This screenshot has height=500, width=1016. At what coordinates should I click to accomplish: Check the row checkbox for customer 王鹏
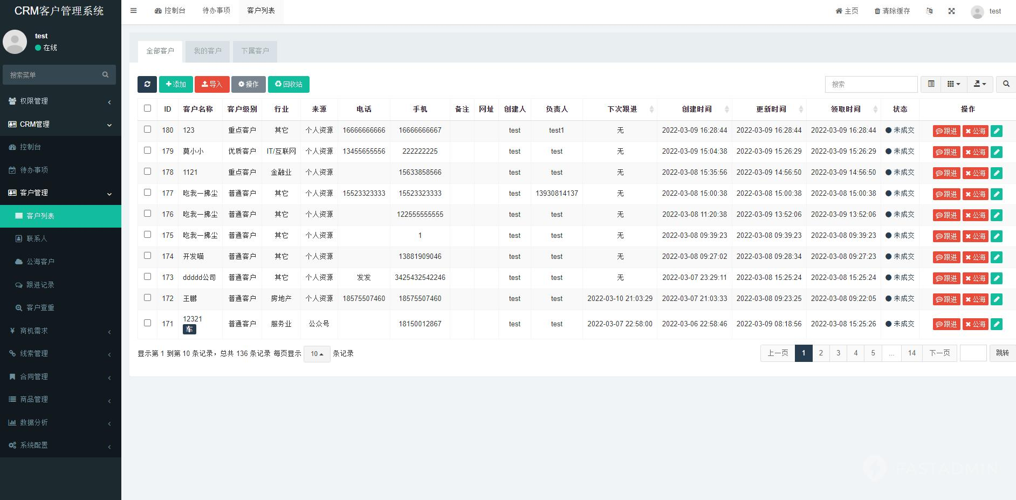tap(147, 297)
